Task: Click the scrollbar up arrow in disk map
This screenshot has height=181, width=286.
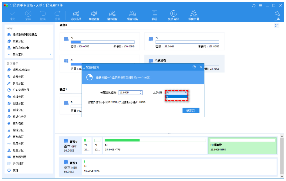Action: [282, 136]
